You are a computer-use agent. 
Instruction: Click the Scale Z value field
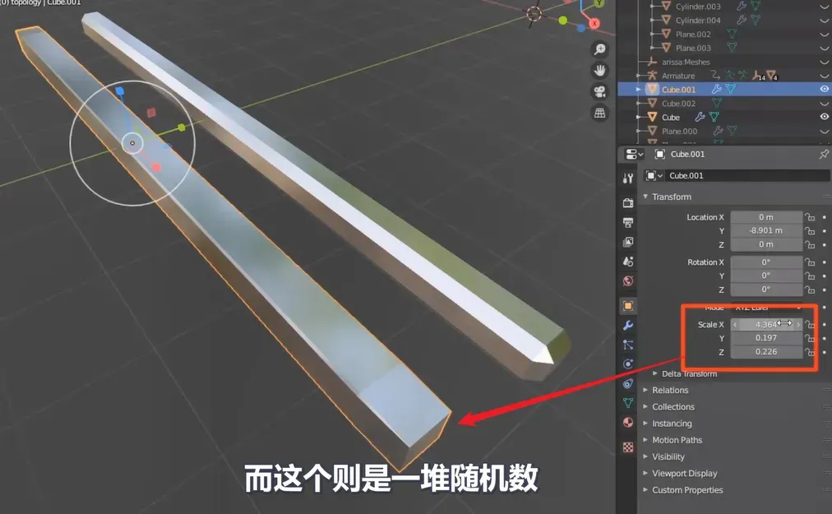766,352
